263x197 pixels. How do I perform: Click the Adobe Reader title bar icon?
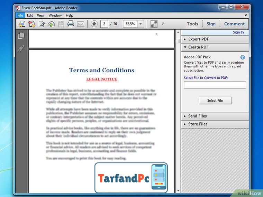[x=18, y=8]
